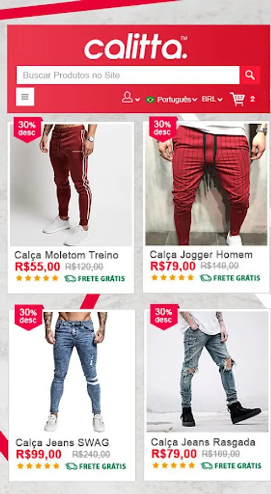Open the user account icon
The image size is (271, 494).
(127, 97)
